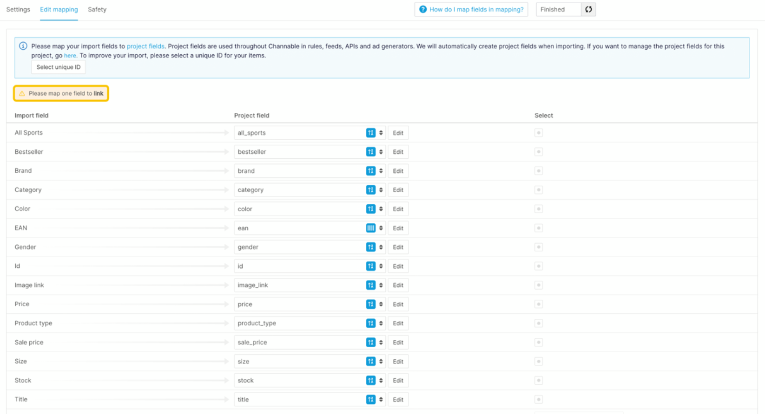Open the brand project field dropdown
Image resolution: width=765 pixels, height=414 pixels.
pyautogui.click(x=310, y=171)
